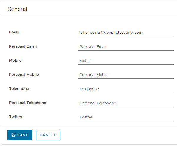Click the bold Mobile field label
The height and width of the screenshot is (146, 177).
click(15, 61)
